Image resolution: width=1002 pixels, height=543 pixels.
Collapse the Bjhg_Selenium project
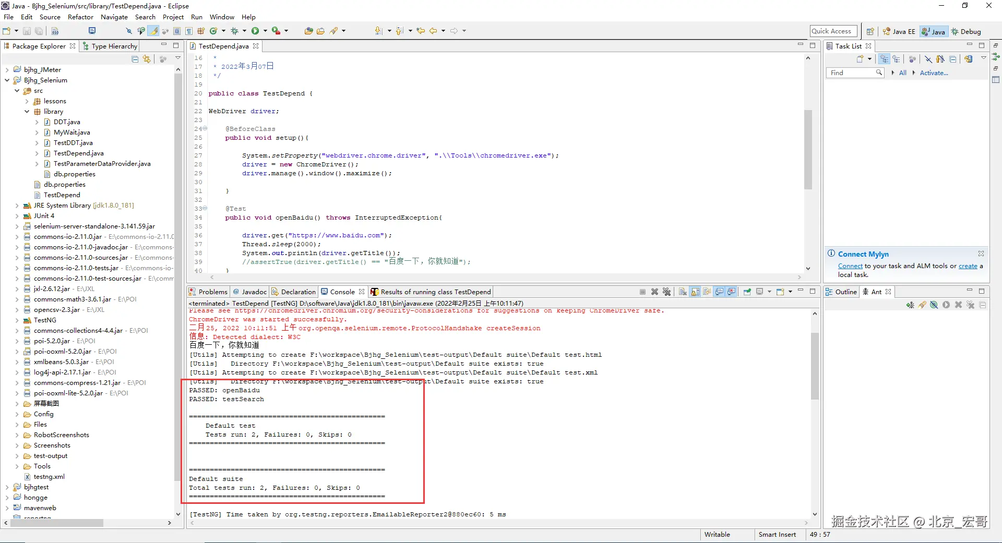[x=7, y=80]
